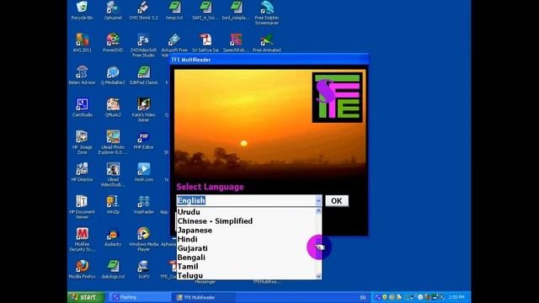Open QMusic2 desktop icon
Viewport: 539px width, 303px height.
click(x=113, y=107)
